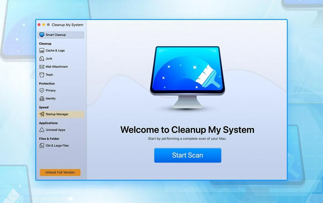323x203 pixels.
Task: Click the Startup Manager rocket icon
Action: point(42,114)
